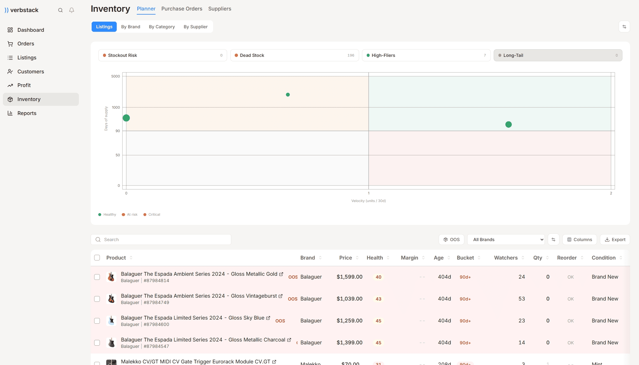Check the Espada Gloss Vintageburst row
Screen dimensions: 639x365
(97, 299)
